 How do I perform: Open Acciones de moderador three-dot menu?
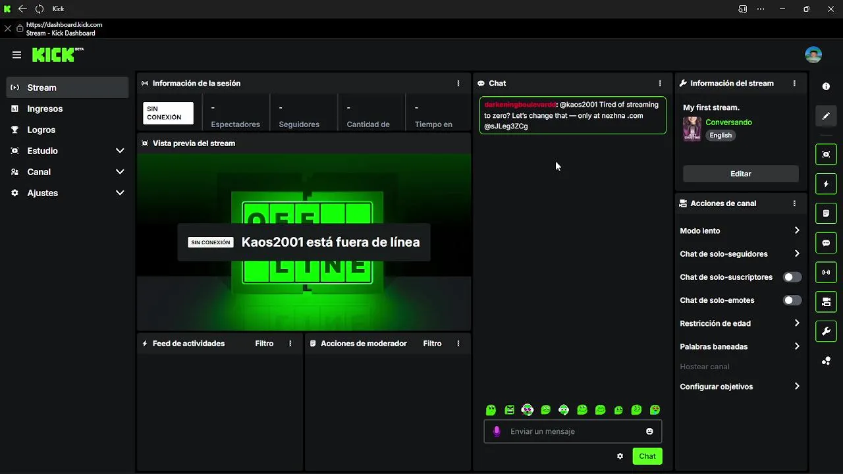(x=458, y=344)
